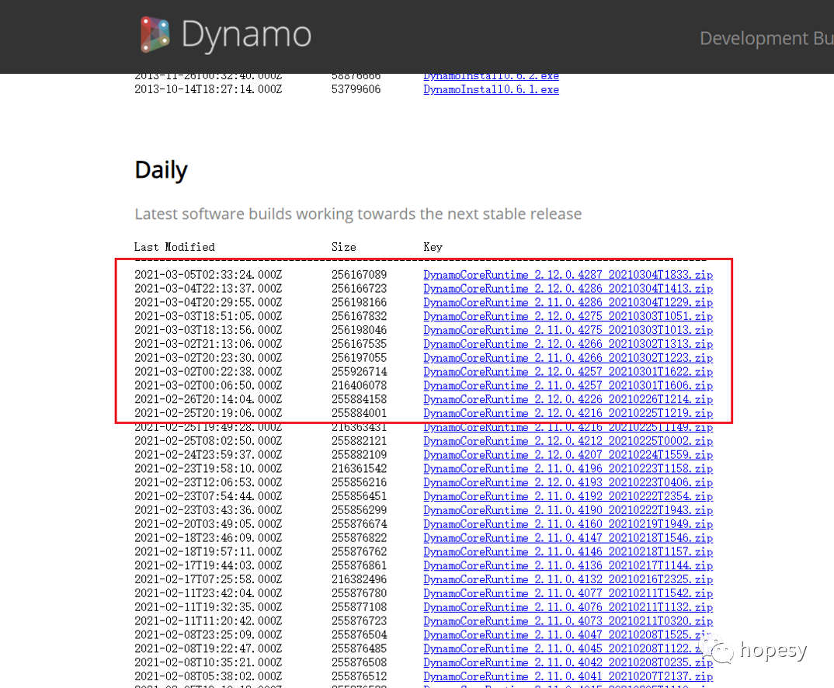The height and width of the screenshot is (688, 834).
Task: Download DynamoCoreRuntime 2.12.0.4266 20210302T1313 zip
Action: click(568, 344)
